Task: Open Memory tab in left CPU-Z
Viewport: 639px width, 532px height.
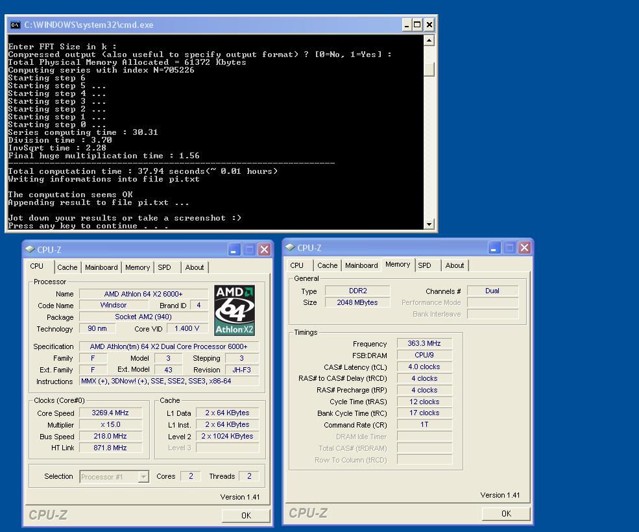Action: (x=138, y=267)
